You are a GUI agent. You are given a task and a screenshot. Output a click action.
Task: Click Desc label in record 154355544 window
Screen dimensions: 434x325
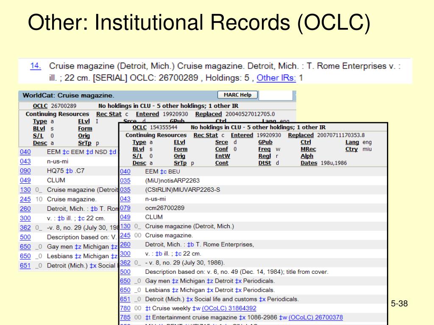tap(139, 163)
